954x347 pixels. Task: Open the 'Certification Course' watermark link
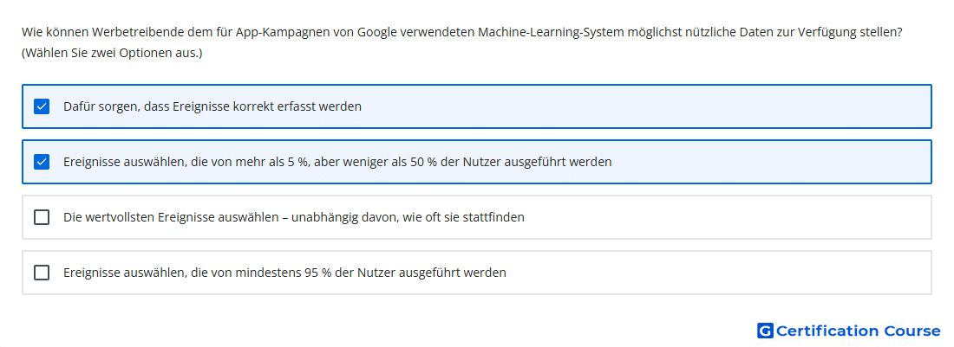point(849,331)
